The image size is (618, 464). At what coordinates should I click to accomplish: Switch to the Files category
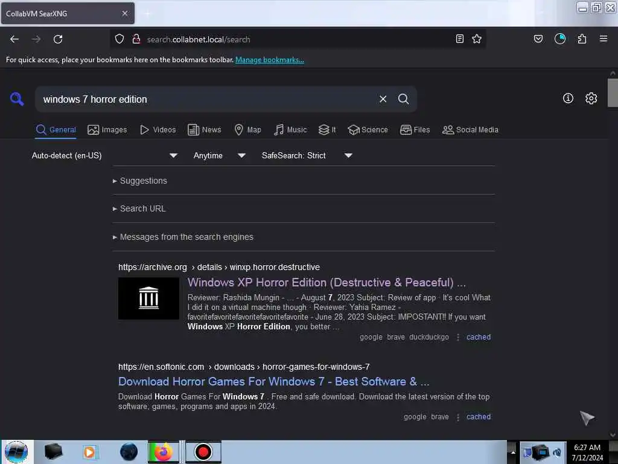pos(415,130)
